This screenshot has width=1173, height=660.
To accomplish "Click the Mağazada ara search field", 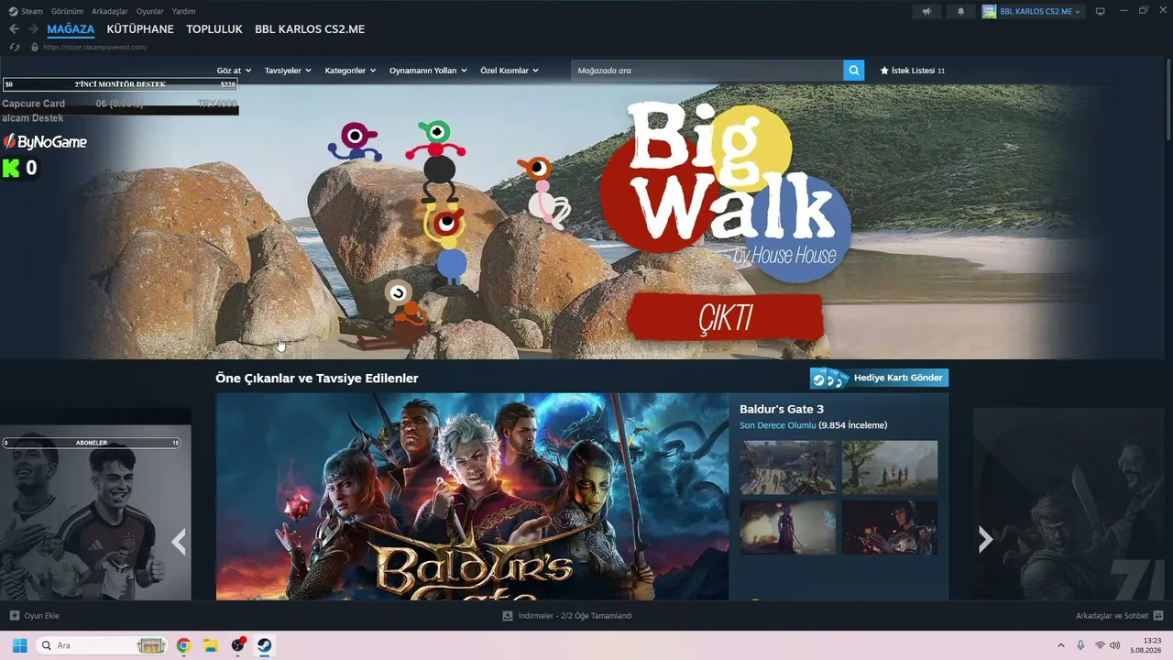I will (707, 71).
